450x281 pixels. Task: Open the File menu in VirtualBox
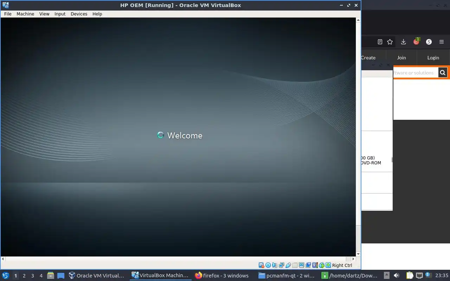[x=8, y=14]
